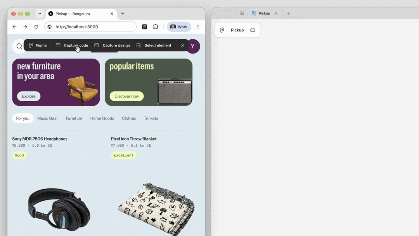419x236 pixels.
Task: Select the Music Gear category tab
Action: [48, 118]
